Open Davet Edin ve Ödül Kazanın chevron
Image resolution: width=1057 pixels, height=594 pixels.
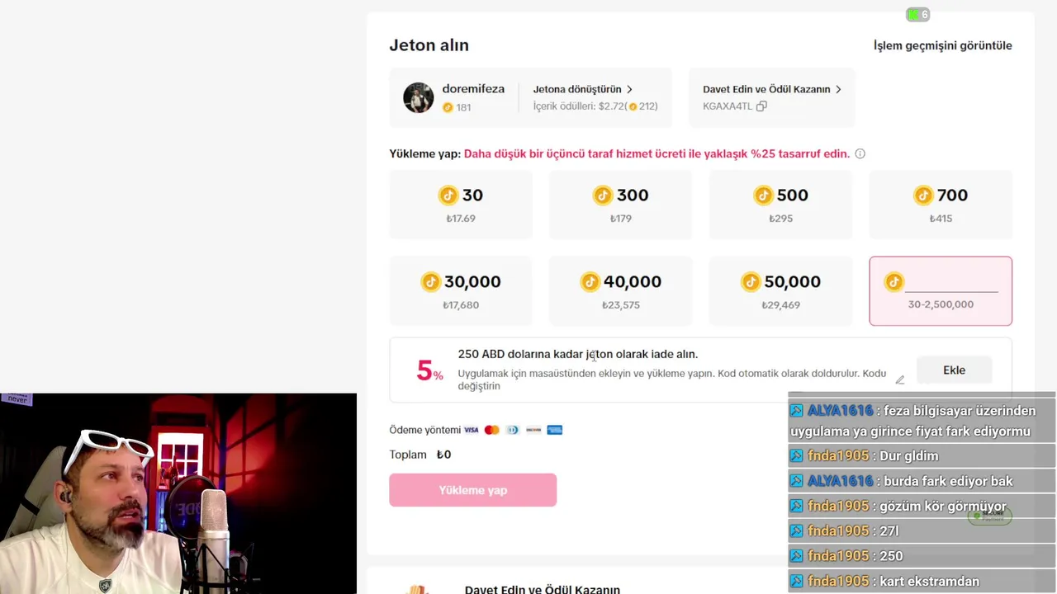click(x=838, y=89)
